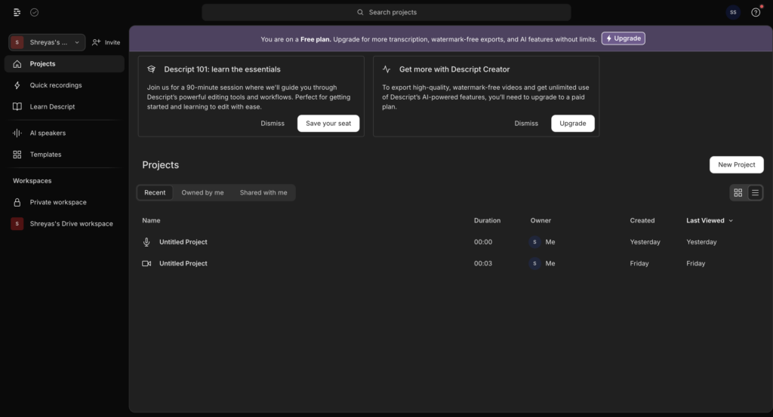Switch to list view layout
773x417 pixels.
755,193
